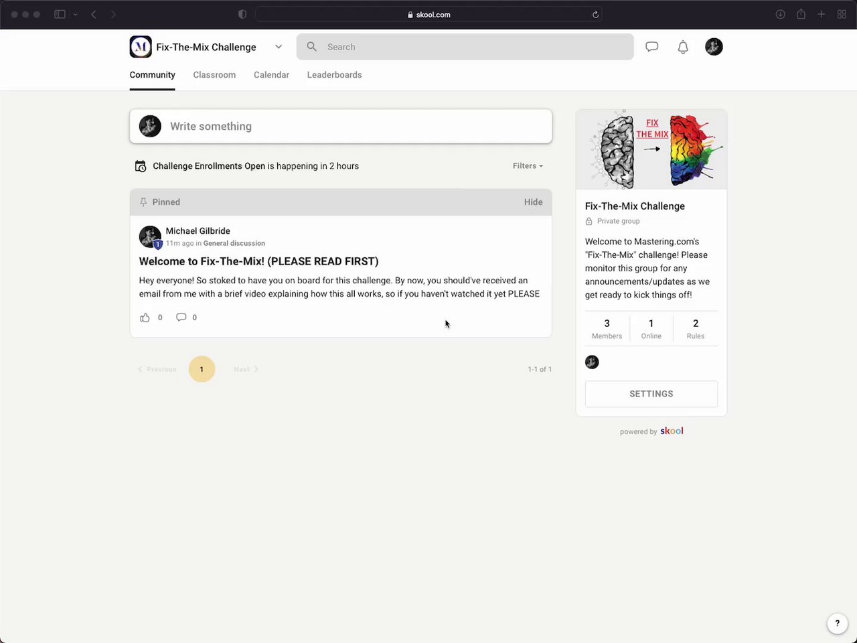This screenshot has height=643, width=857.
Task: Expand Safari sidebar options chevron
Action: 75,15
